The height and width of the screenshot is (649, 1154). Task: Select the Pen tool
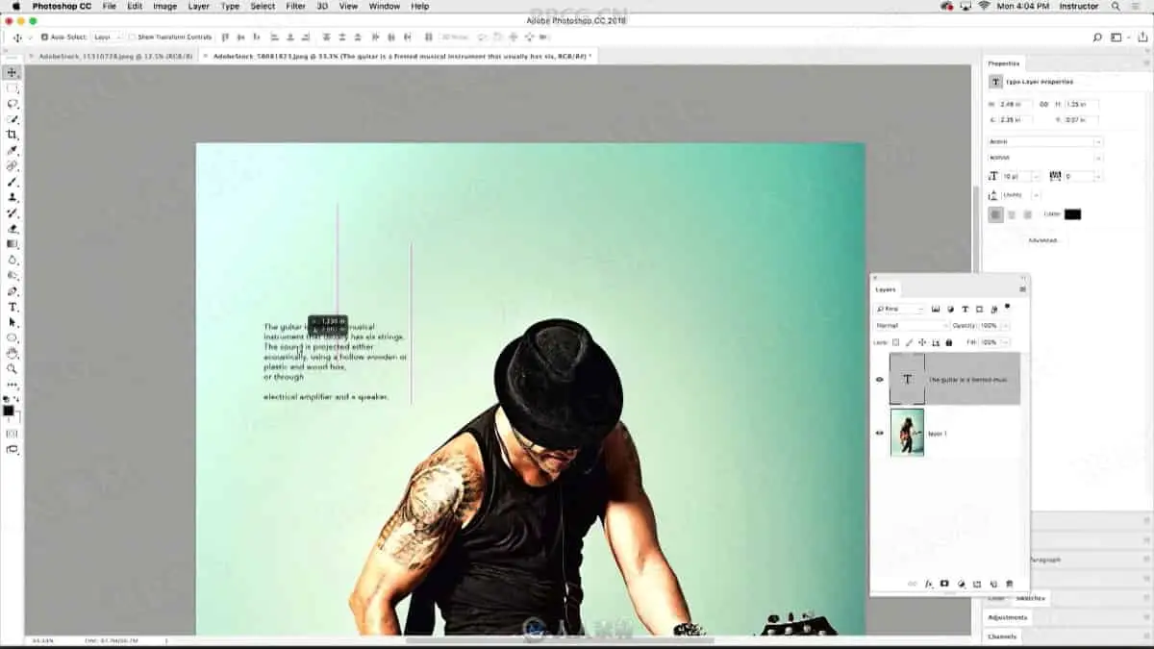(13, 291)
